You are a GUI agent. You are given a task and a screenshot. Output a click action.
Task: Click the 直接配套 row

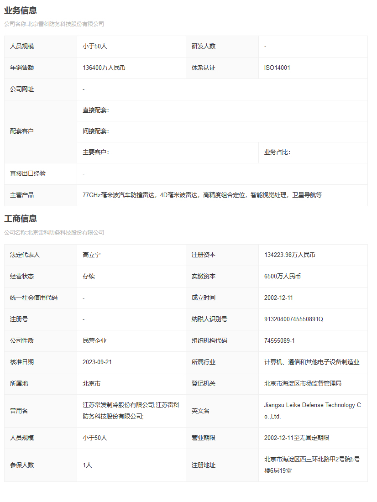[x=222, y=110]
